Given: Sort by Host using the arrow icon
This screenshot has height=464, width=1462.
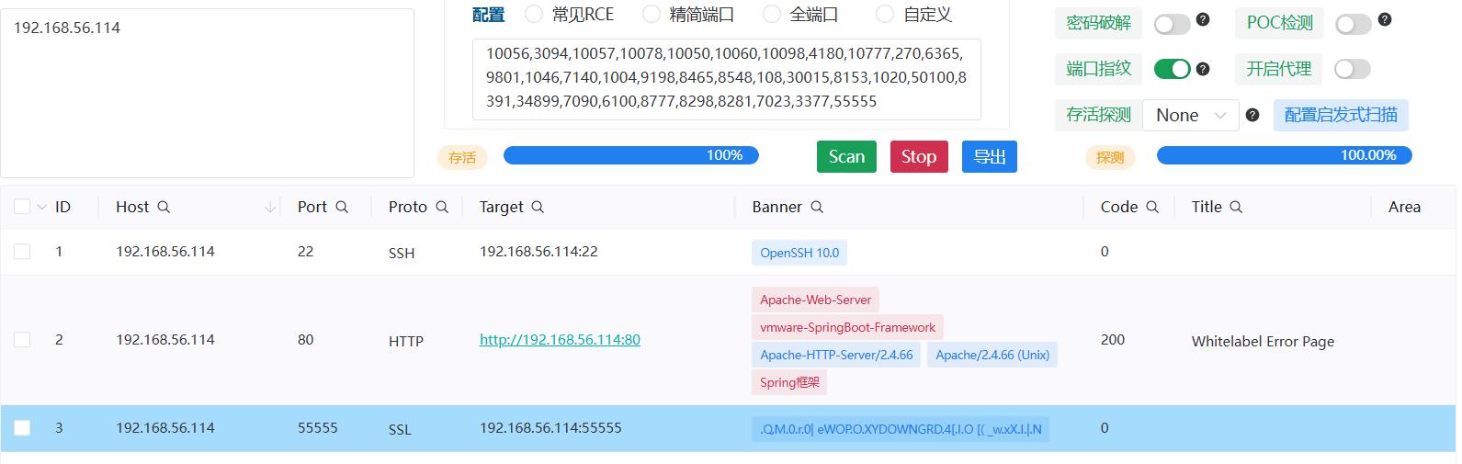Looking at the screenshot, I should click(270, 208).
